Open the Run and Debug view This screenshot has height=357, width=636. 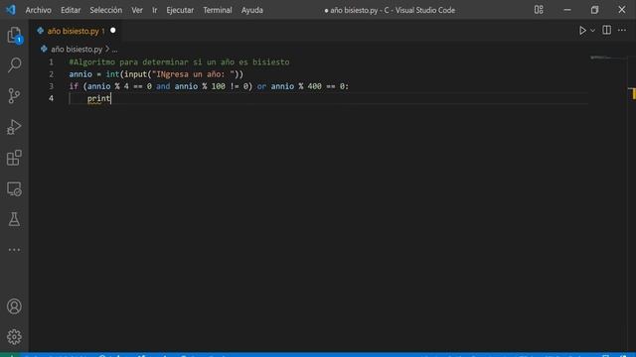coord(14,127)
